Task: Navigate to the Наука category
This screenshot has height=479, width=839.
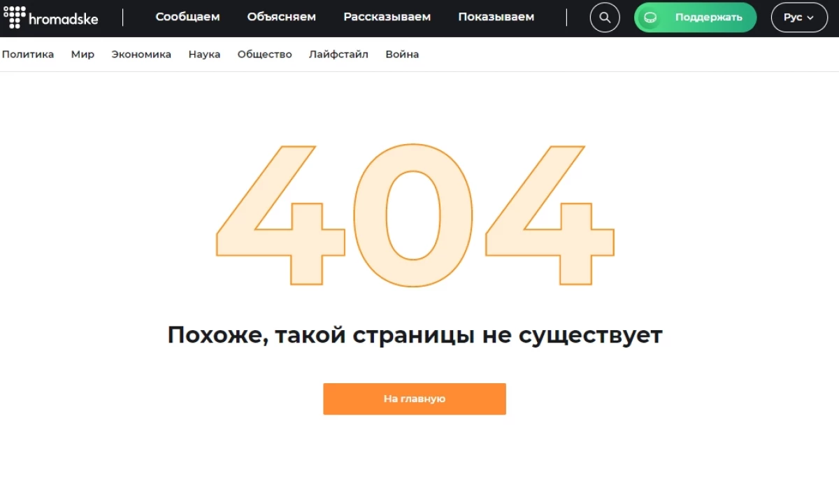Action: click(x=204, y=55)
